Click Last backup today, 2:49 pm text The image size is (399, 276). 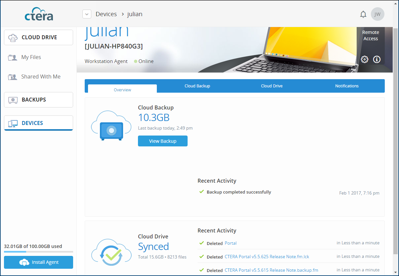[165, 128]
